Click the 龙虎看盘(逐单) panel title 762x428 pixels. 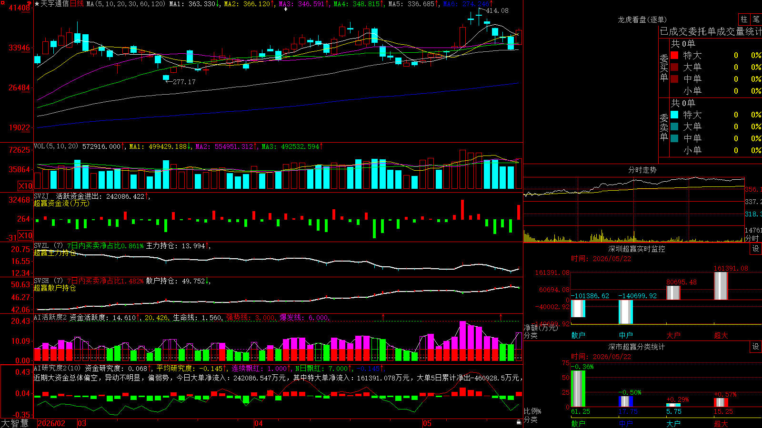pyautogui.click(x=642, y=19)
